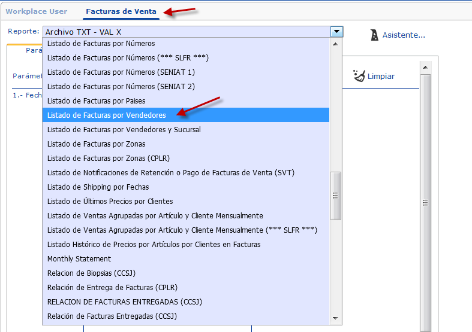
Task: Click the Limpiar broom icon
Action: (x=359, y=76)
